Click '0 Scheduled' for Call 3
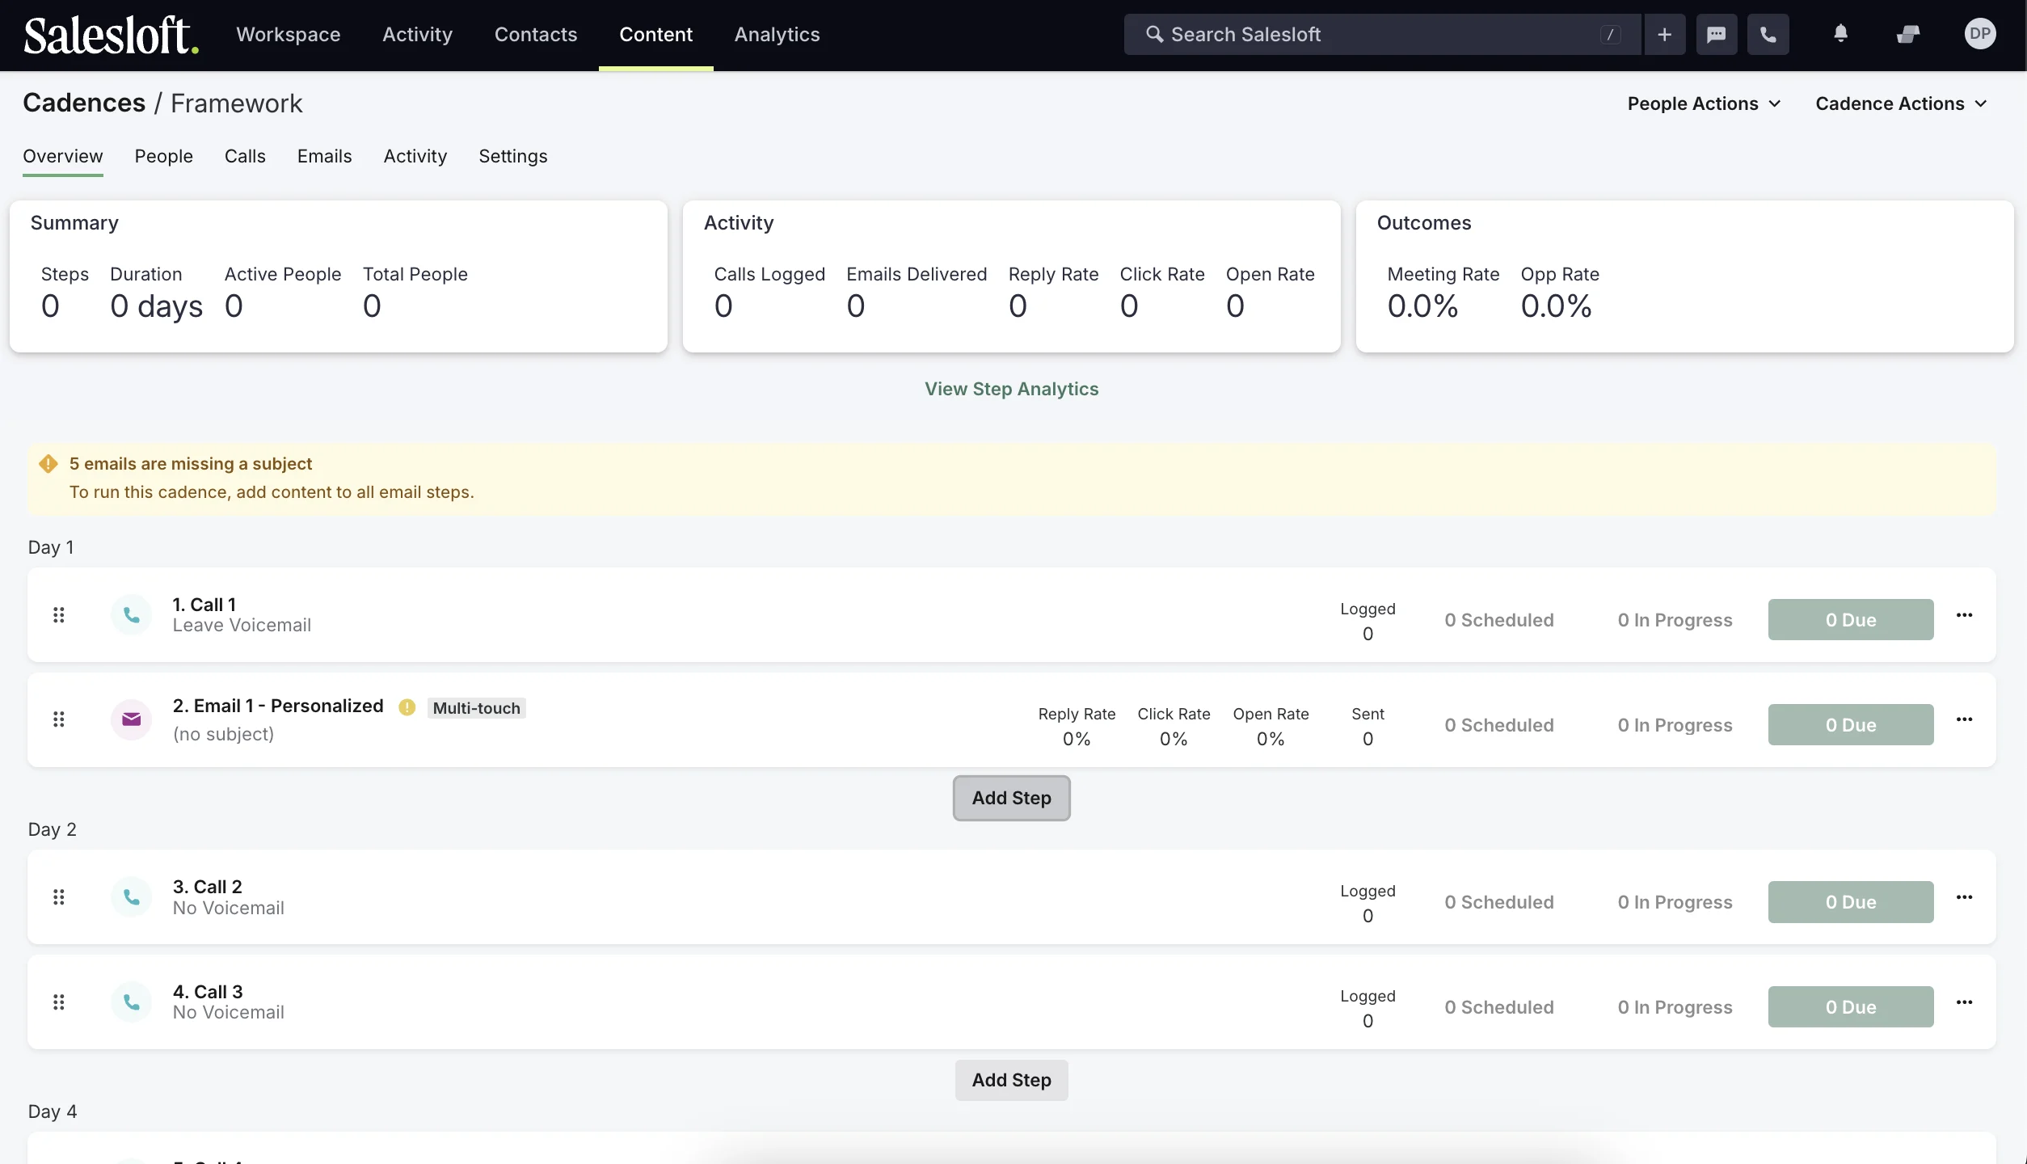 1498,1007
